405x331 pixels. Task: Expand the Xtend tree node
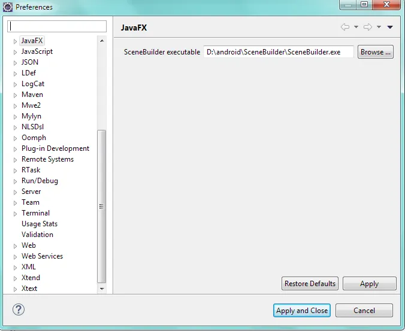coord(15,278)
